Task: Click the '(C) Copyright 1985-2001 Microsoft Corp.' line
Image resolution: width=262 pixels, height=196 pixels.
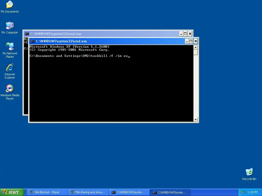Action: coord(69,50)
